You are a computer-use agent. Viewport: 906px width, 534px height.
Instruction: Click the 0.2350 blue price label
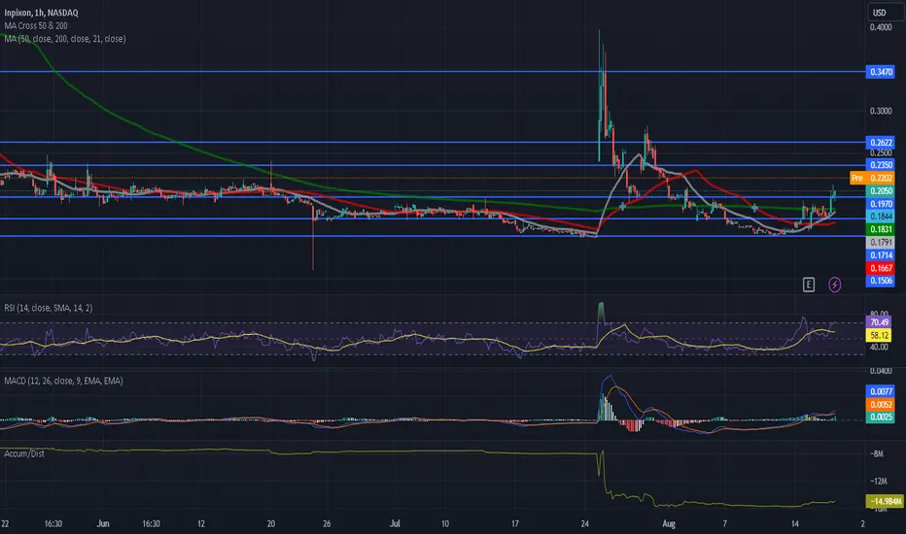click(x=881, y=165)
